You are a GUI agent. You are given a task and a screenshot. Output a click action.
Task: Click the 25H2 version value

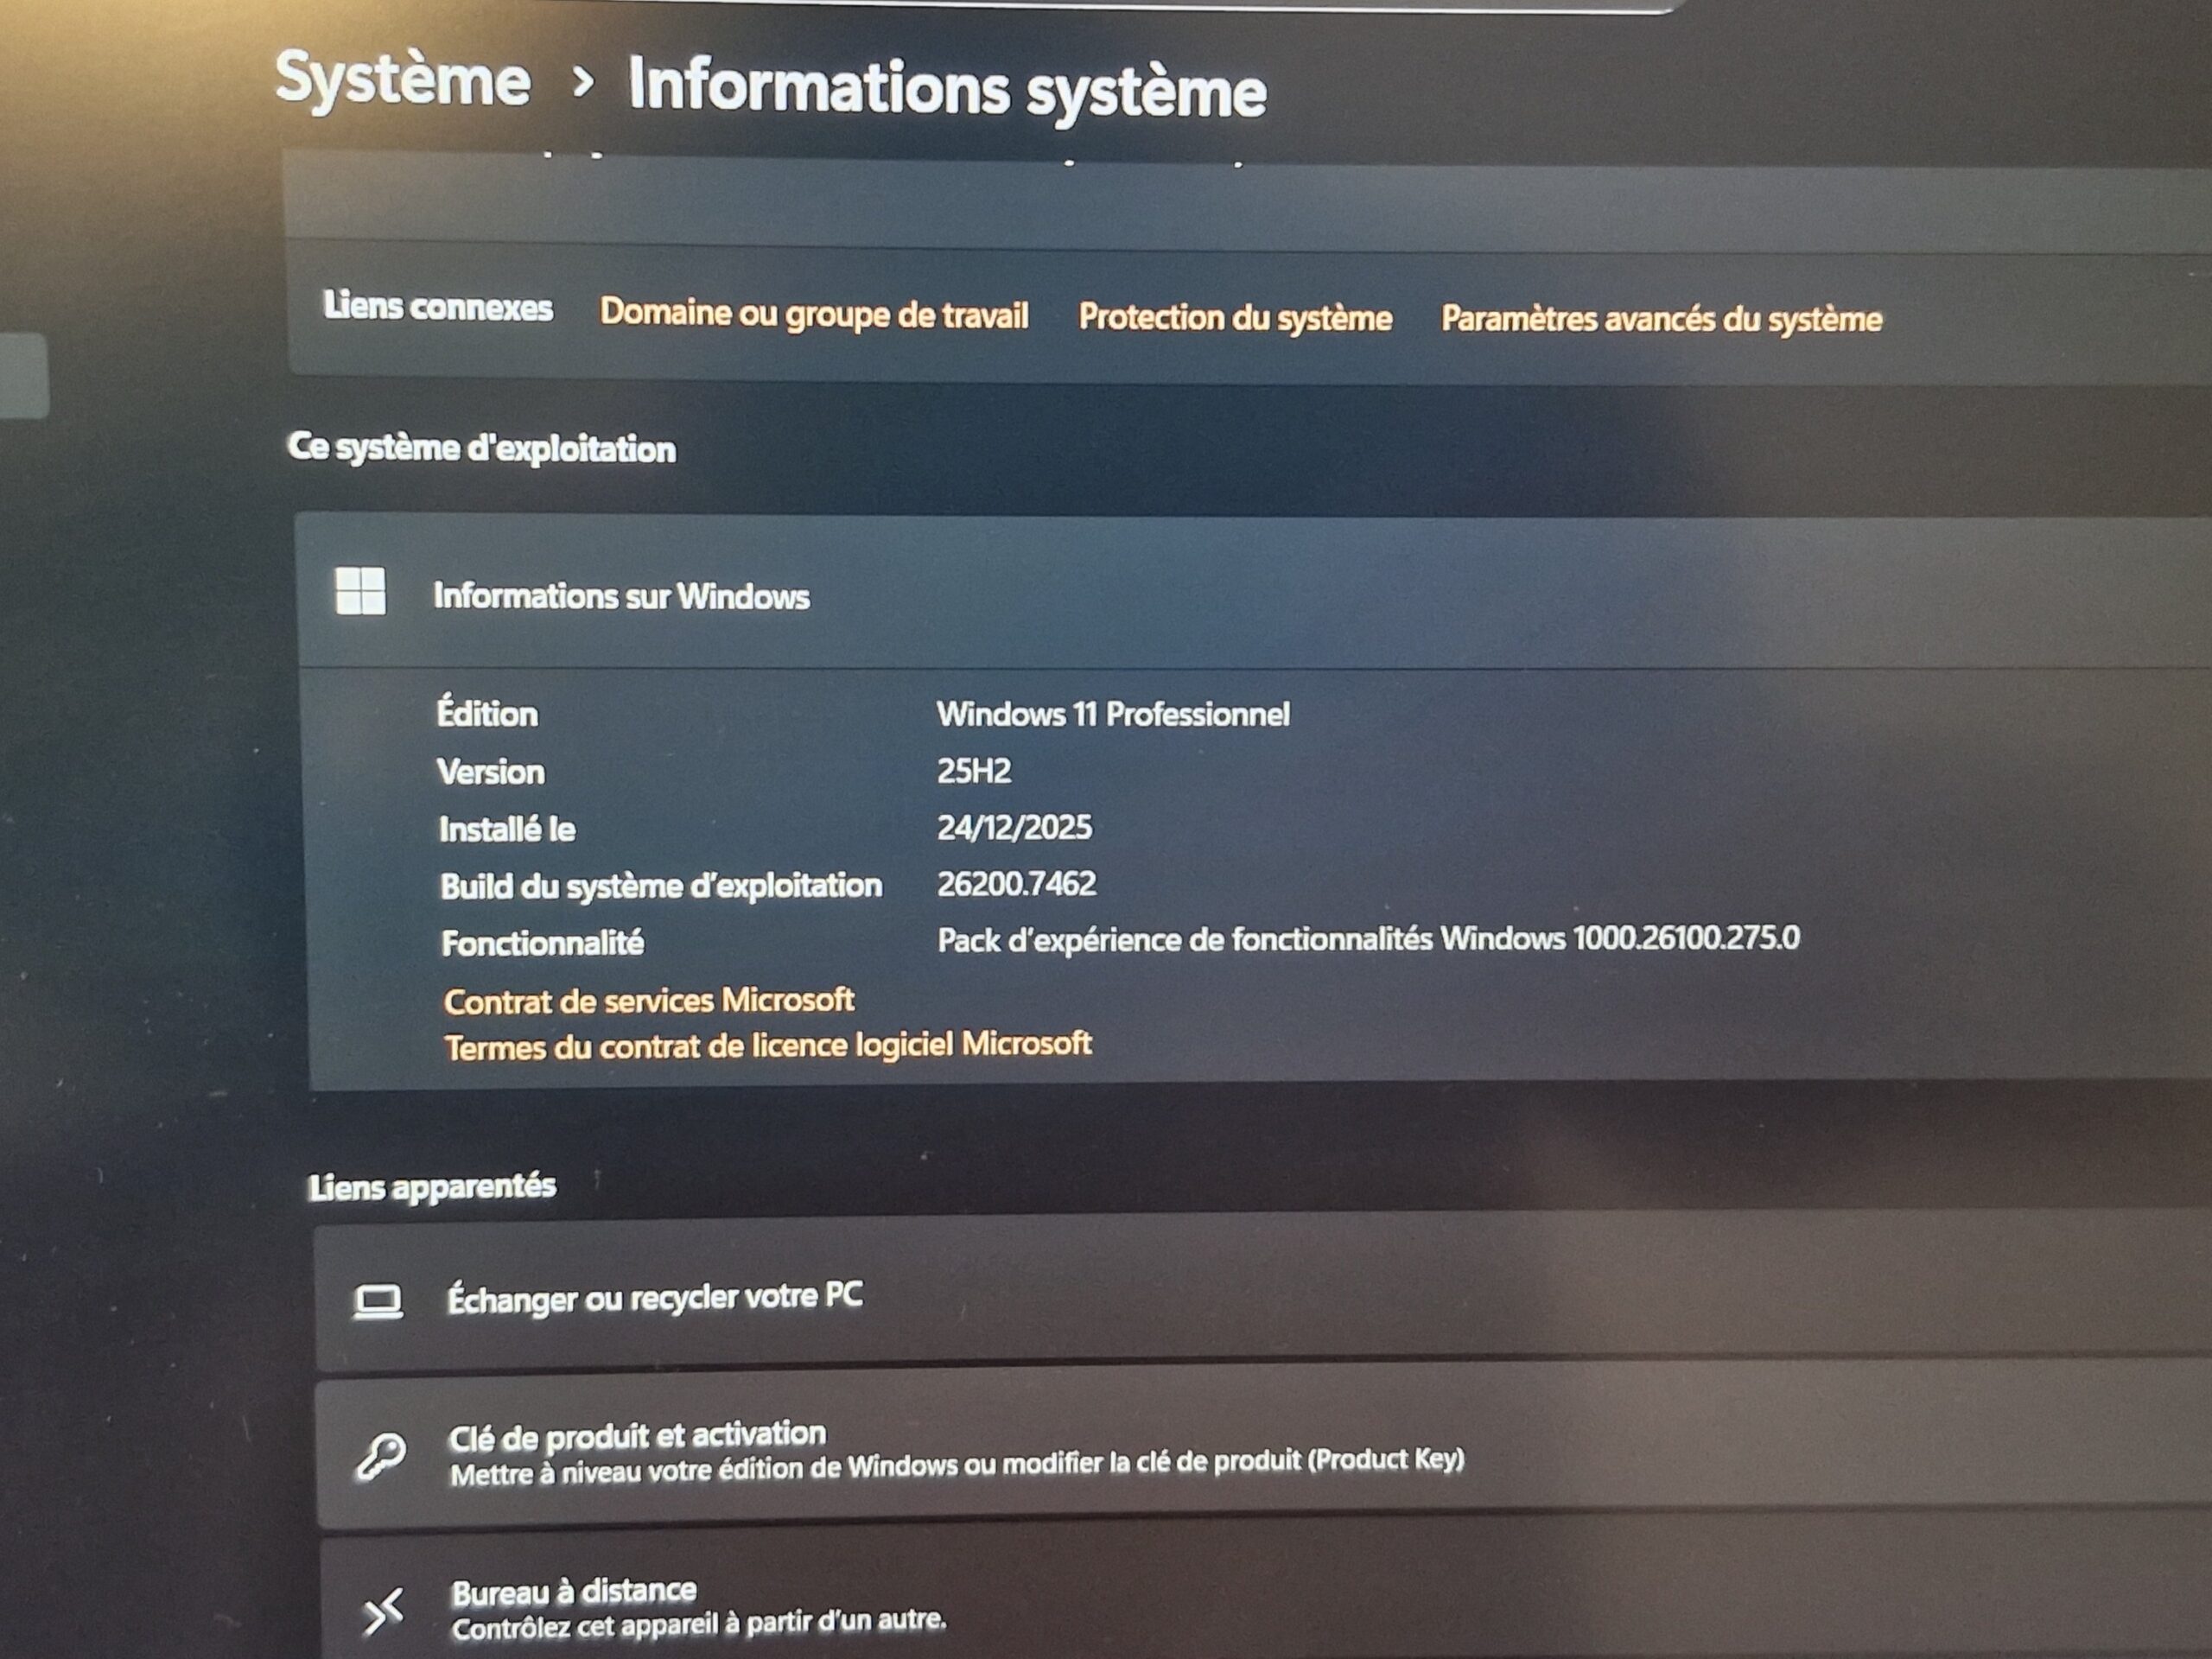coord(973,771)
